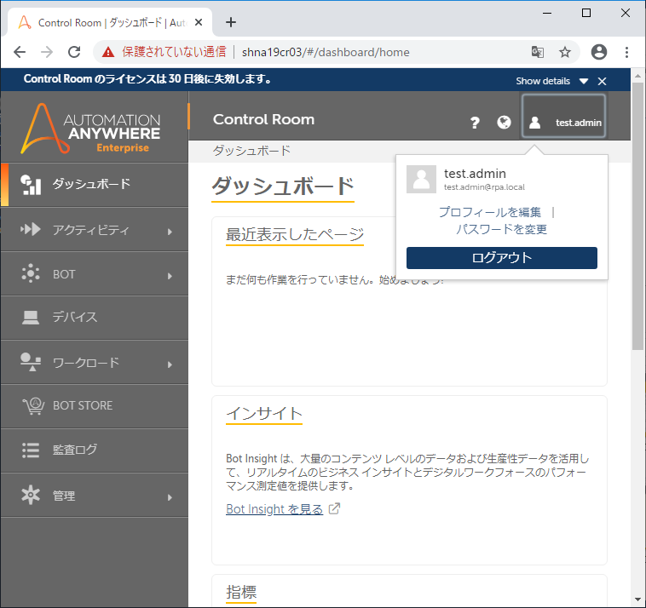Open the help question mark icon

(x=475, y=123)
